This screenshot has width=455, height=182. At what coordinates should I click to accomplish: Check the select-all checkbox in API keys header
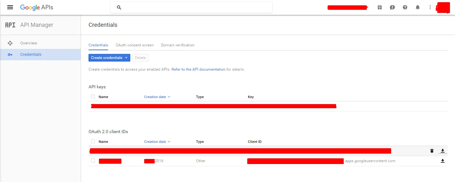tap(93, 97)
